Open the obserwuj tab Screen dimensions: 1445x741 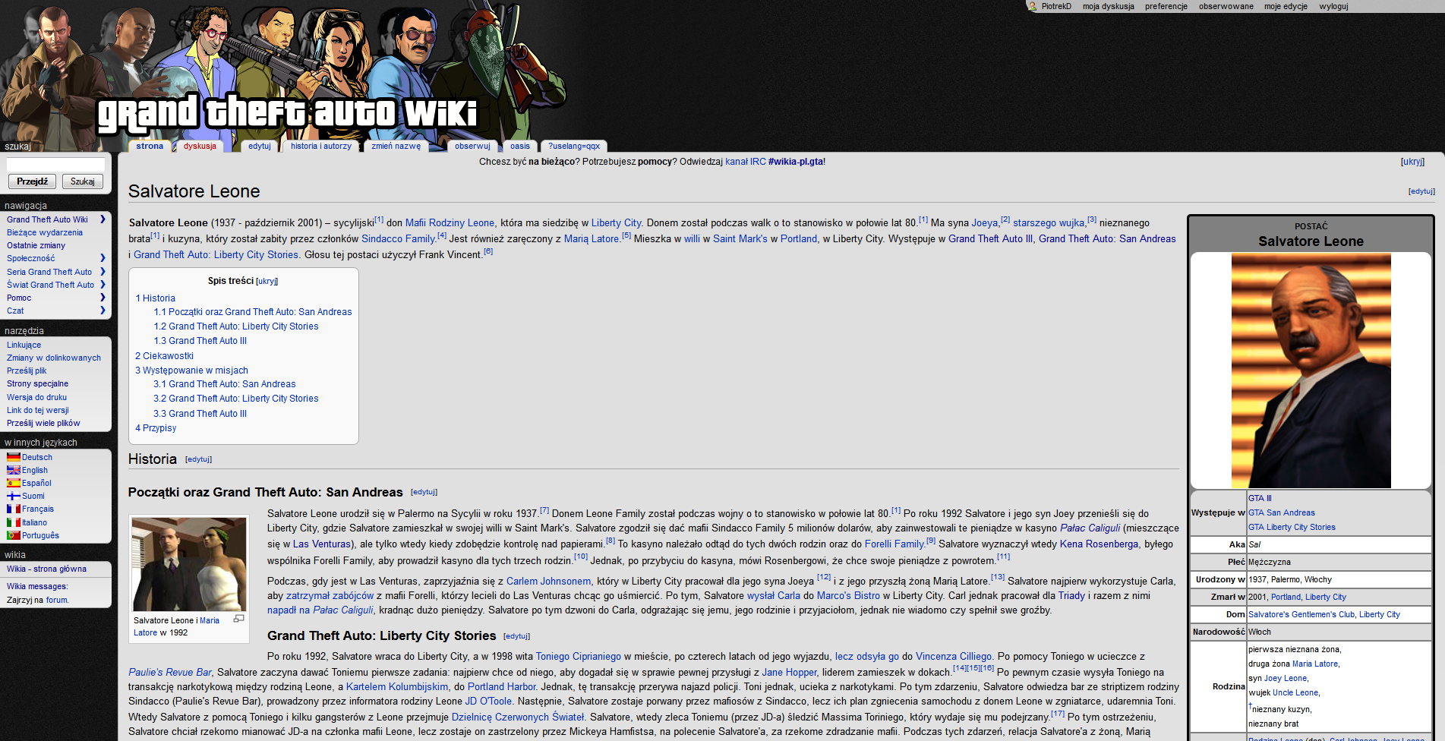point(472,146)
